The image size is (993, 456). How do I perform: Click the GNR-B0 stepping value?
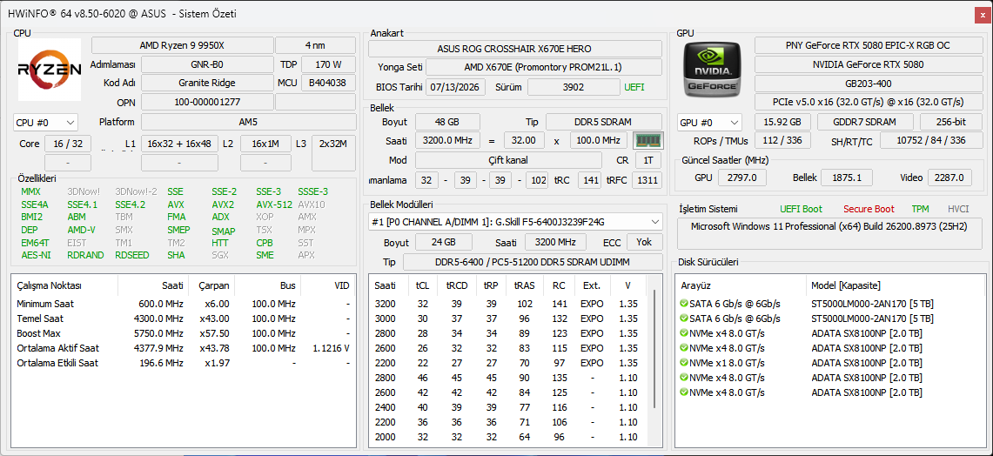[x=207, y=64]
